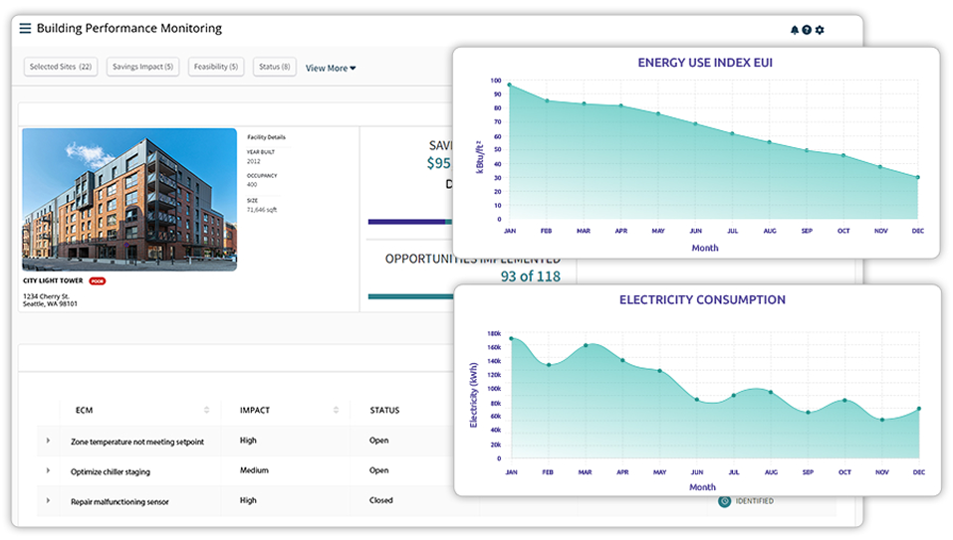Click the Feasibility (5) filter button
This screenshot has width=953, height=540.
[x=216, y=67]
